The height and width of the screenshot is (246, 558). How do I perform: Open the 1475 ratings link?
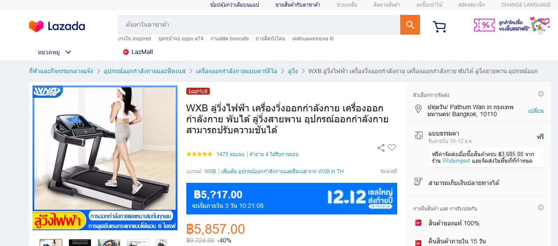click(230, 154)
